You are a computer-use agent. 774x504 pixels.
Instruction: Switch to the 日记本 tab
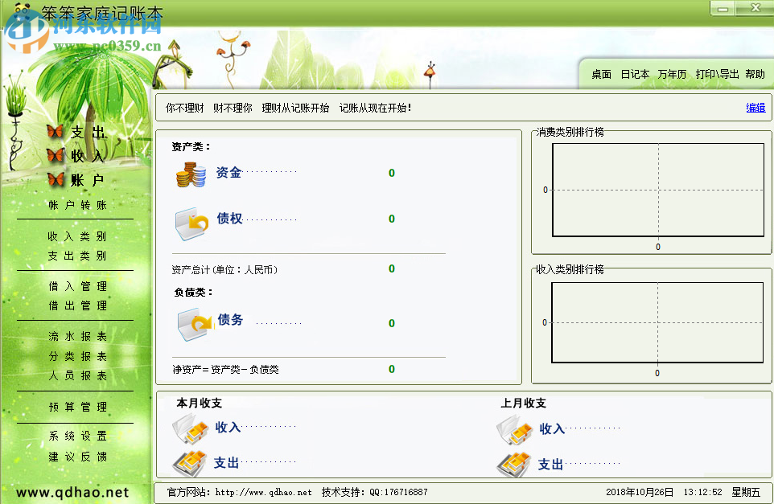click(x=634, y=73)
